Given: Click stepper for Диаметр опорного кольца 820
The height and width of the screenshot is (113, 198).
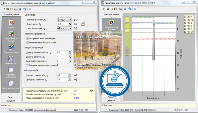Looking at the screenshot, I should pyautogui.click(x=70, y=52).
